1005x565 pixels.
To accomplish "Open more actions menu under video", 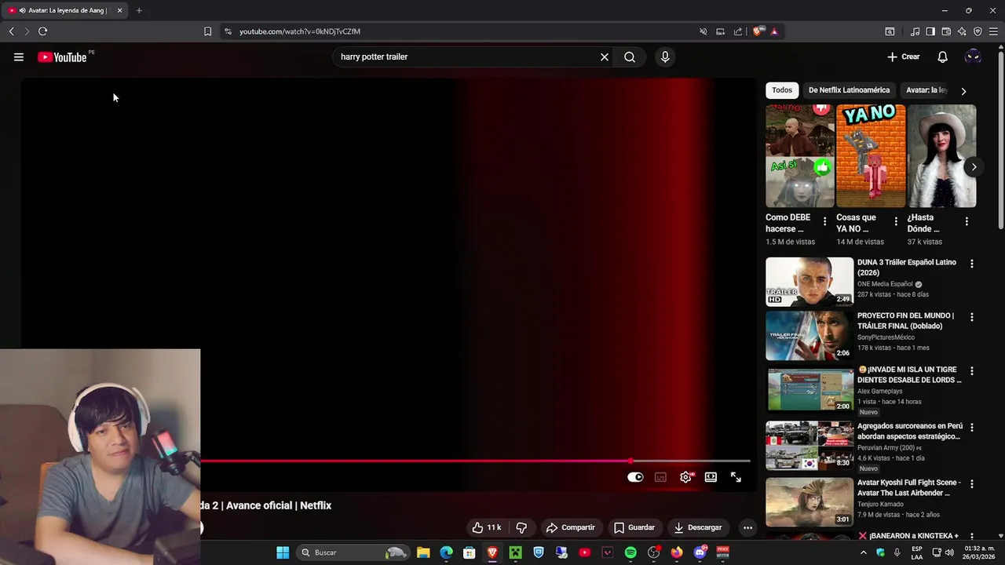I will (747, 527).
